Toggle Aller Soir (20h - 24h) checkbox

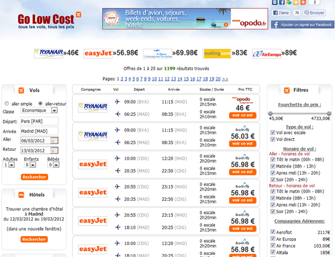(273, 180)
